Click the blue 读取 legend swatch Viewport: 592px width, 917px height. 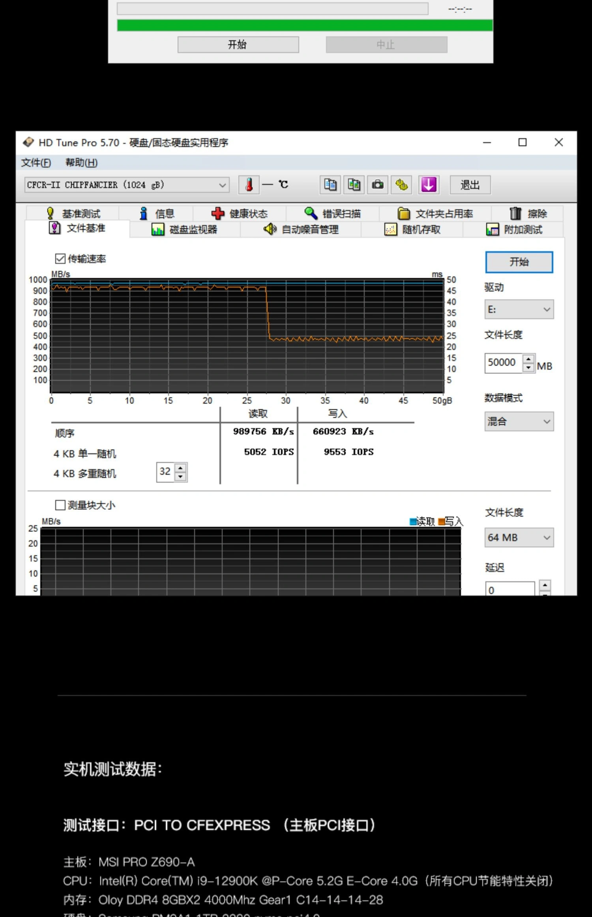click(x=413, y=522)
